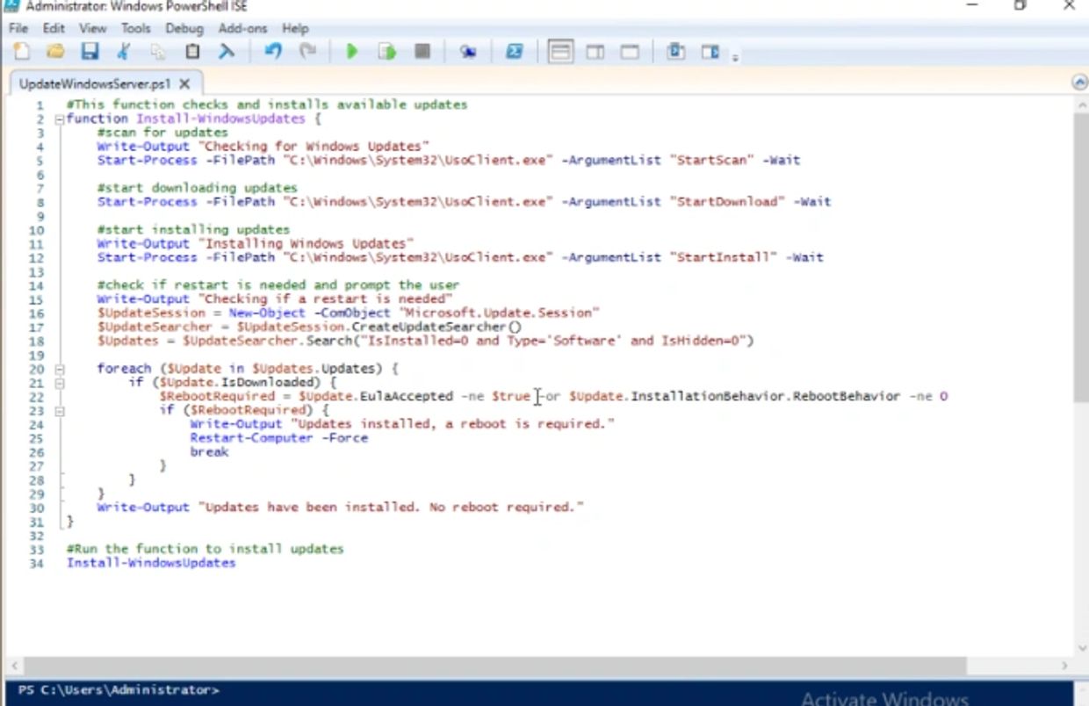Open the Add-ons menu
Viewport: 1089px width, 706px height.
pyautogui.click(x=242, y=28)
